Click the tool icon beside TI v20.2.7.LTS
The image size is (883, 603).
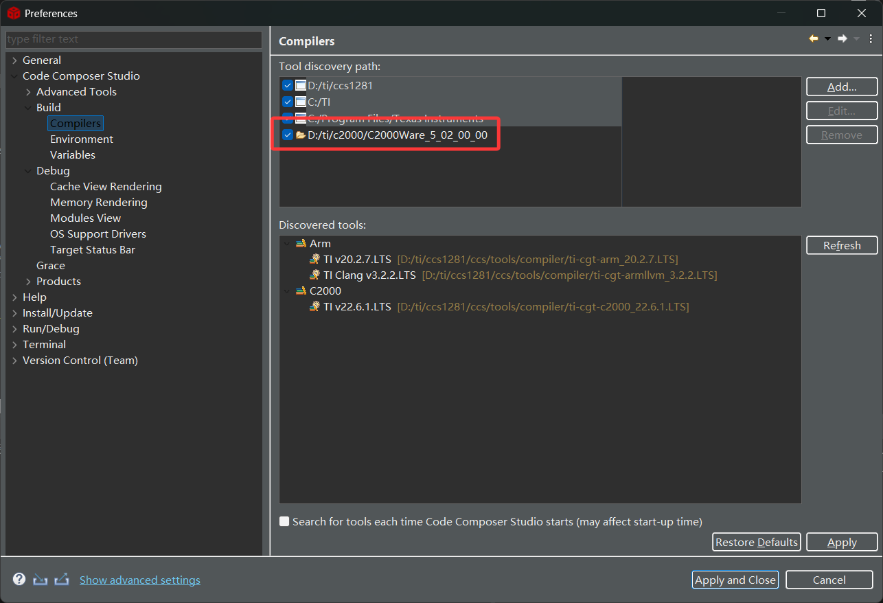[315, 260]
